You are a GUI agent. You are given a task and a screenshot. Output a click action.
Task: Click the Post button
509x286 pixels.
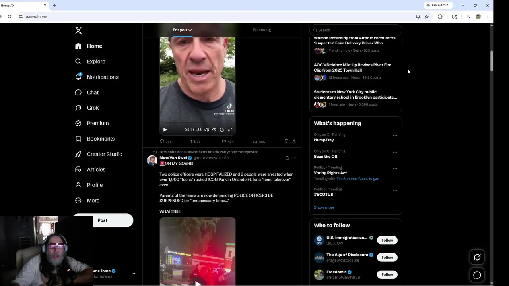click(x=103, y=220)
